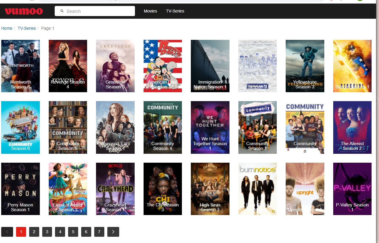Go to page 7 in pagination

[99, 232]
